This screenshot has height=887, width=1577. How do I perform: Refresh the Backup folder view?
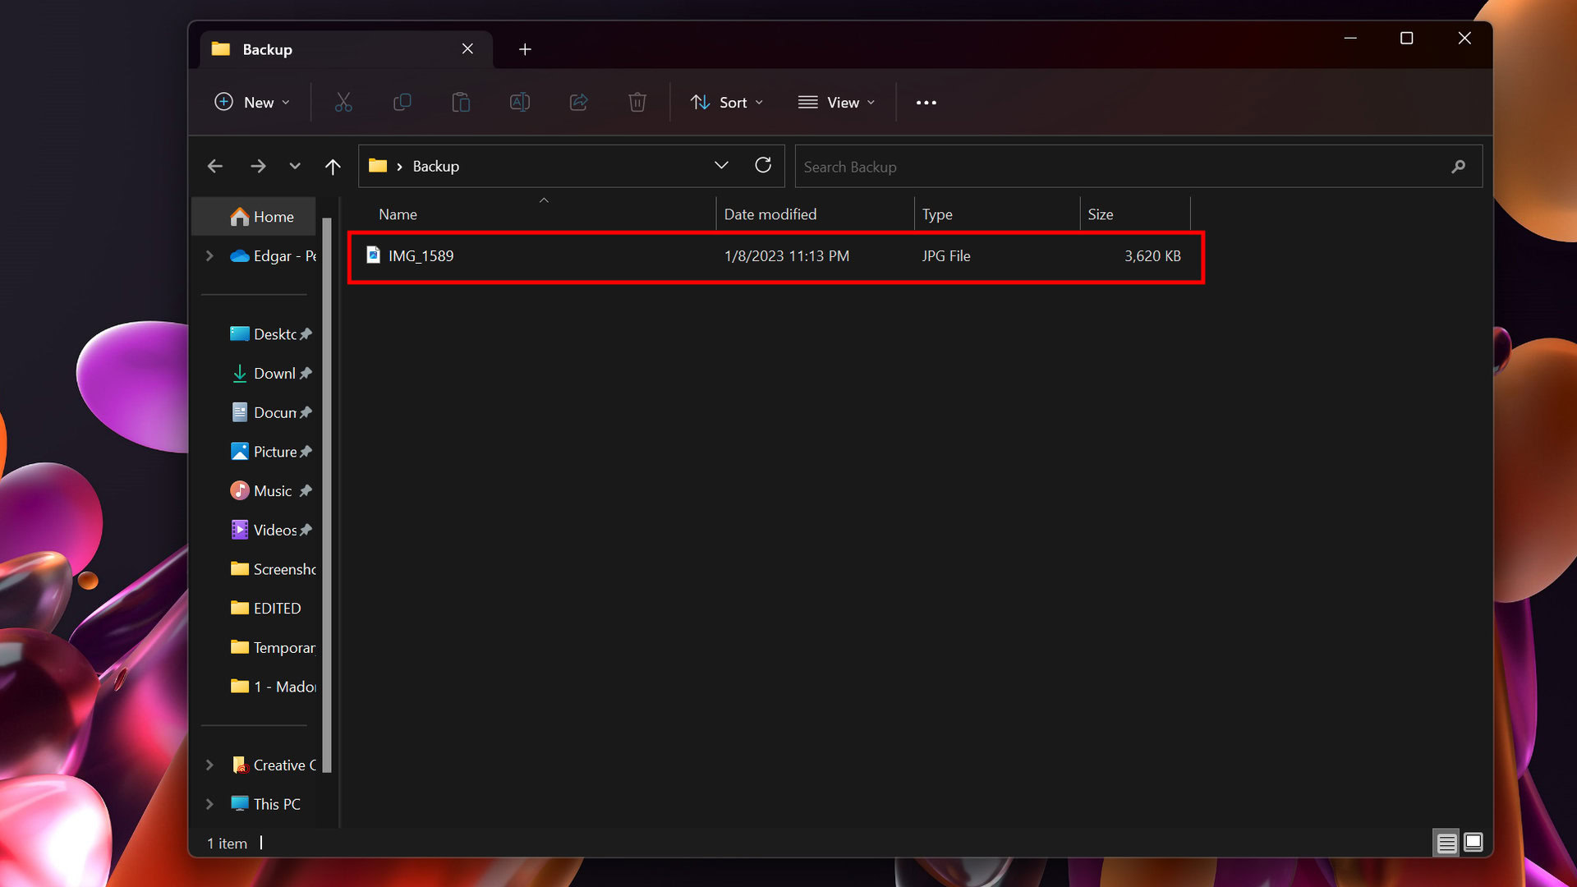pyautogui.click(x=763, y=166)
